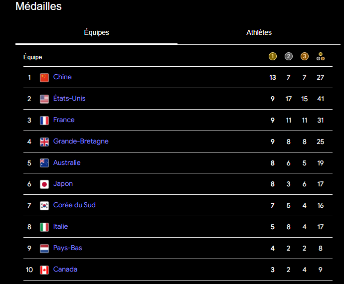Click the France flag icon
Screen dimensions: 344x284
[x=44, y=120]
